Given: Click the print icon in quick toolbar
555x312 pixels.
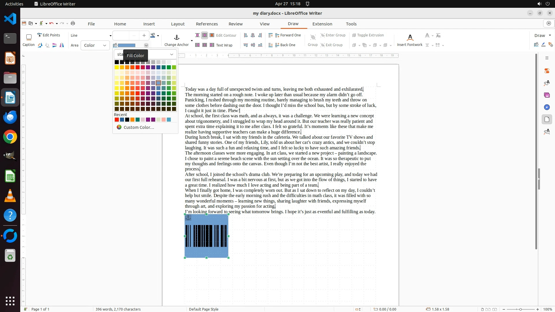Looking at the screenshot, I should coord(73,23).
